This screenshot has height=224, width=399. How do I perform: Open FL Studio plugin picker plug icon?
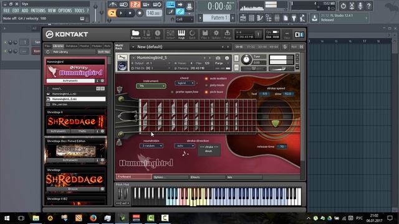click(x=294, y=18)
